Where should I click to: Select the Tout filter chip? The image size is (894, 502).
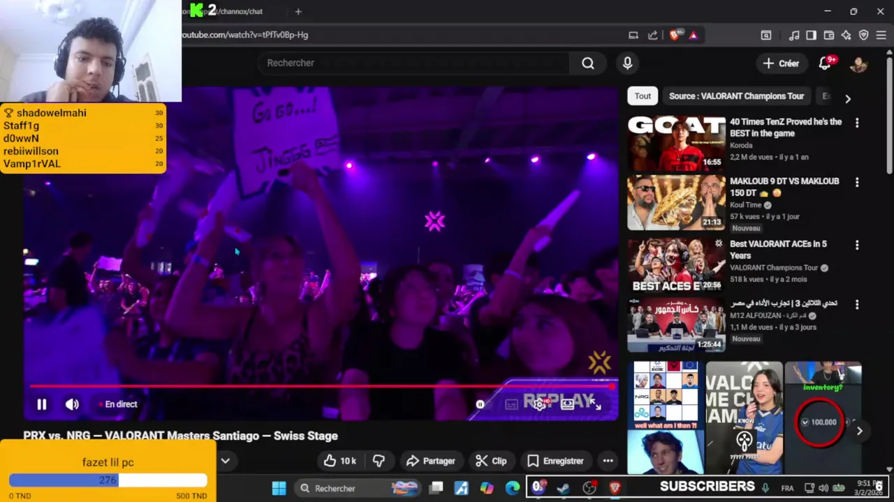[x=643, y=96]
